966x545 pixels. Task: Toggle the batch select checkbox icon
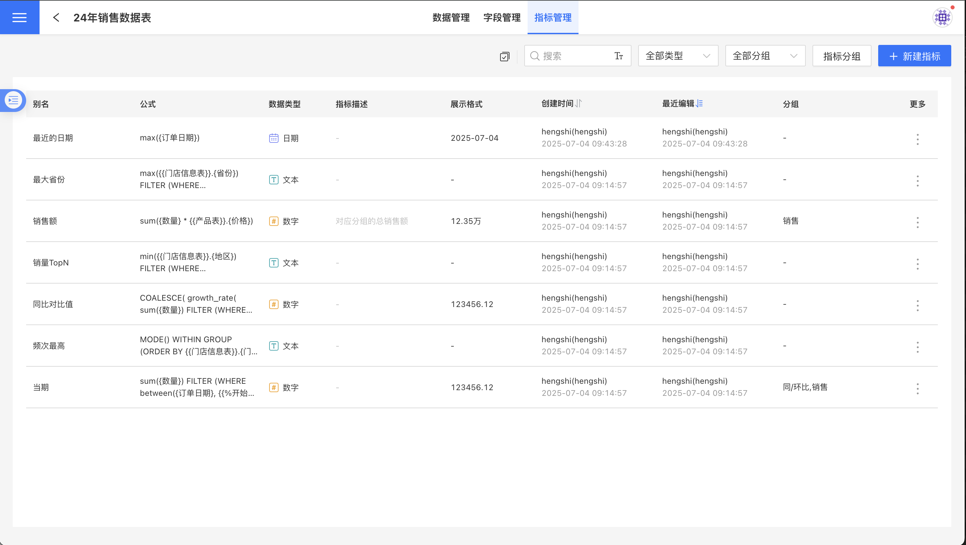(505, 57)
